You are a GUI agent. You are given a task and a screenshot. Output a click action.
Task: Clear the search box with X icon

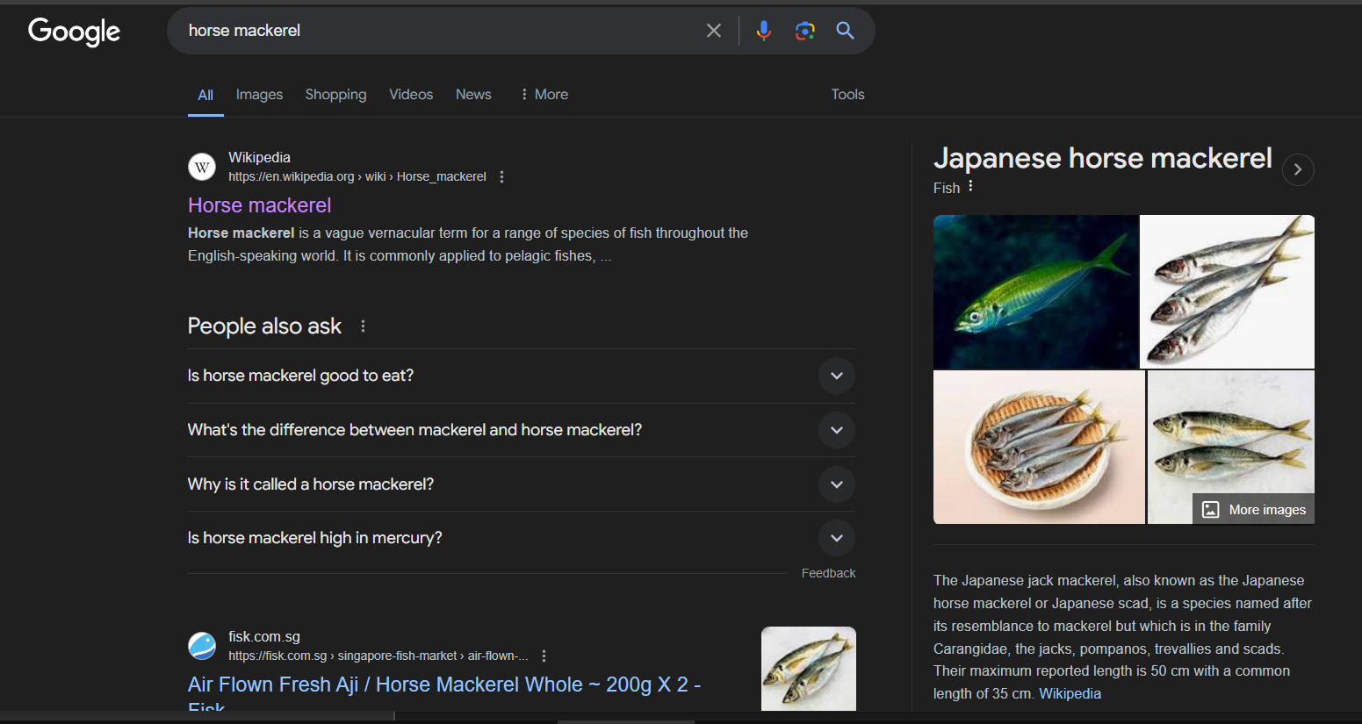[714, 31]
